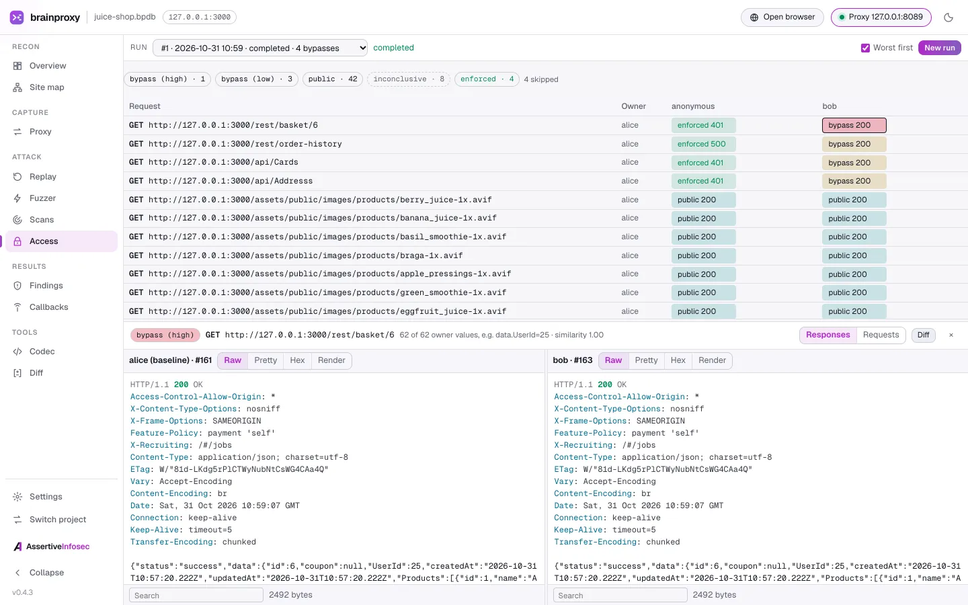The height and width of the screenshot is (605, 968).
Task: Select the Responses view tab
Action: click(828, 335)
